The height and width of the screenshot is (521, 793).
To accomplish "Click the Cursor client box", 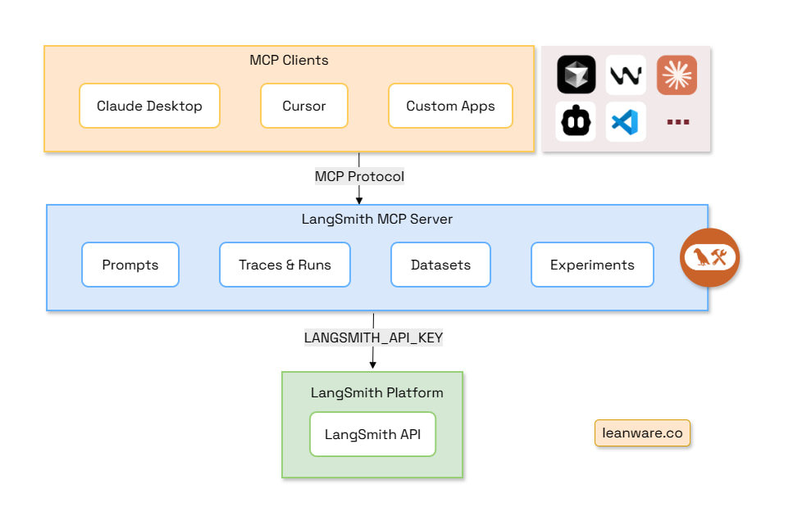I will 304,106.
